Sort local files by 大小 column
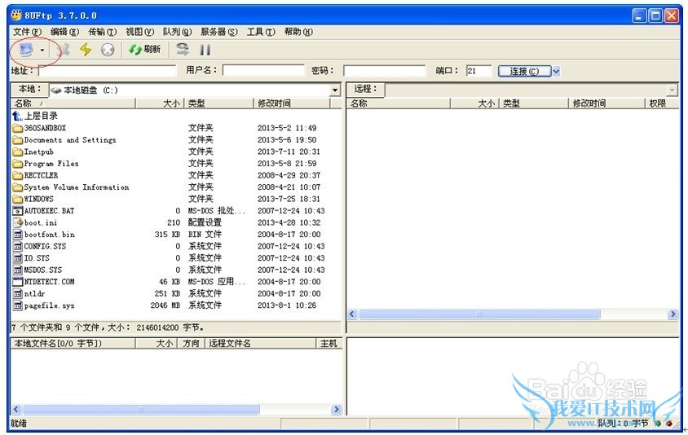 pyautogui.click(x=160, y=103)
